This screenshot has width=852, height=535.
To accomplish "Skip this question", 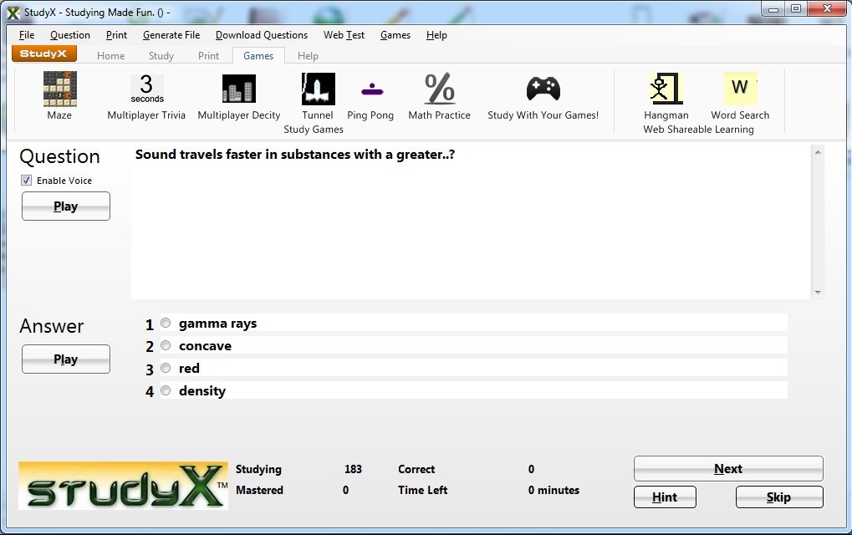I will click(780, 497).
